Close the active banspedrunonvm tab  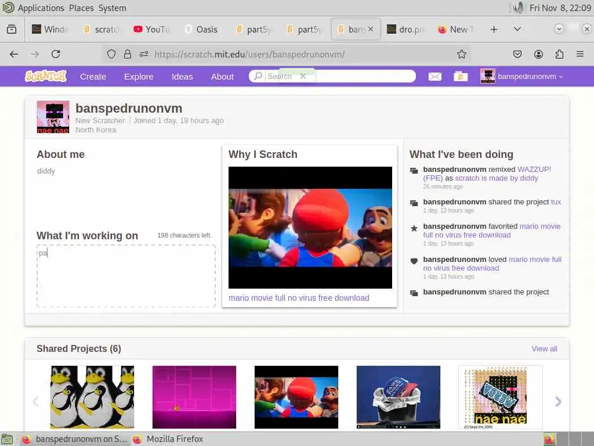coord(371,29)
